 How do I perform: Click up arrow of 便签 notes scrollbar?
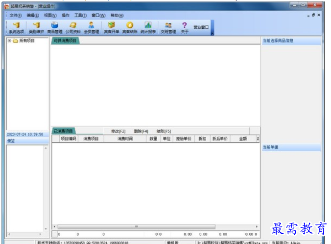(x=46, y=148)
